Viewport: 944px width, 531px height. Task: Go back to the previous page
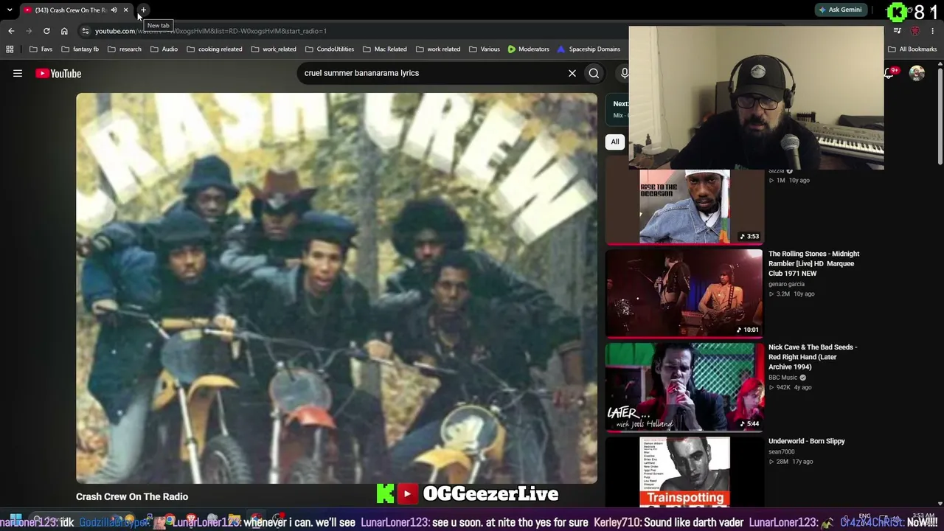(11, 31)
